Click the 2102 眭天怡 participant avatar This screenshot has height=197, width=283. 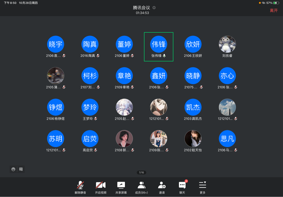tap(193, 139)
